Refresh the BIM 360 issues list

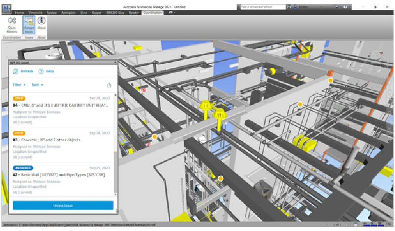pos(23,72)
